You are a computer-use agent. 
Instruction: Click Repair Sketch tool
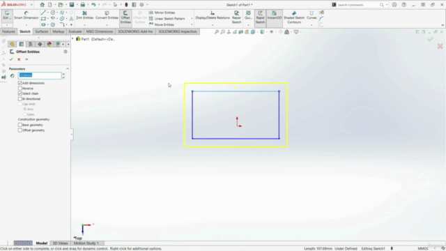tap(236, 17)
